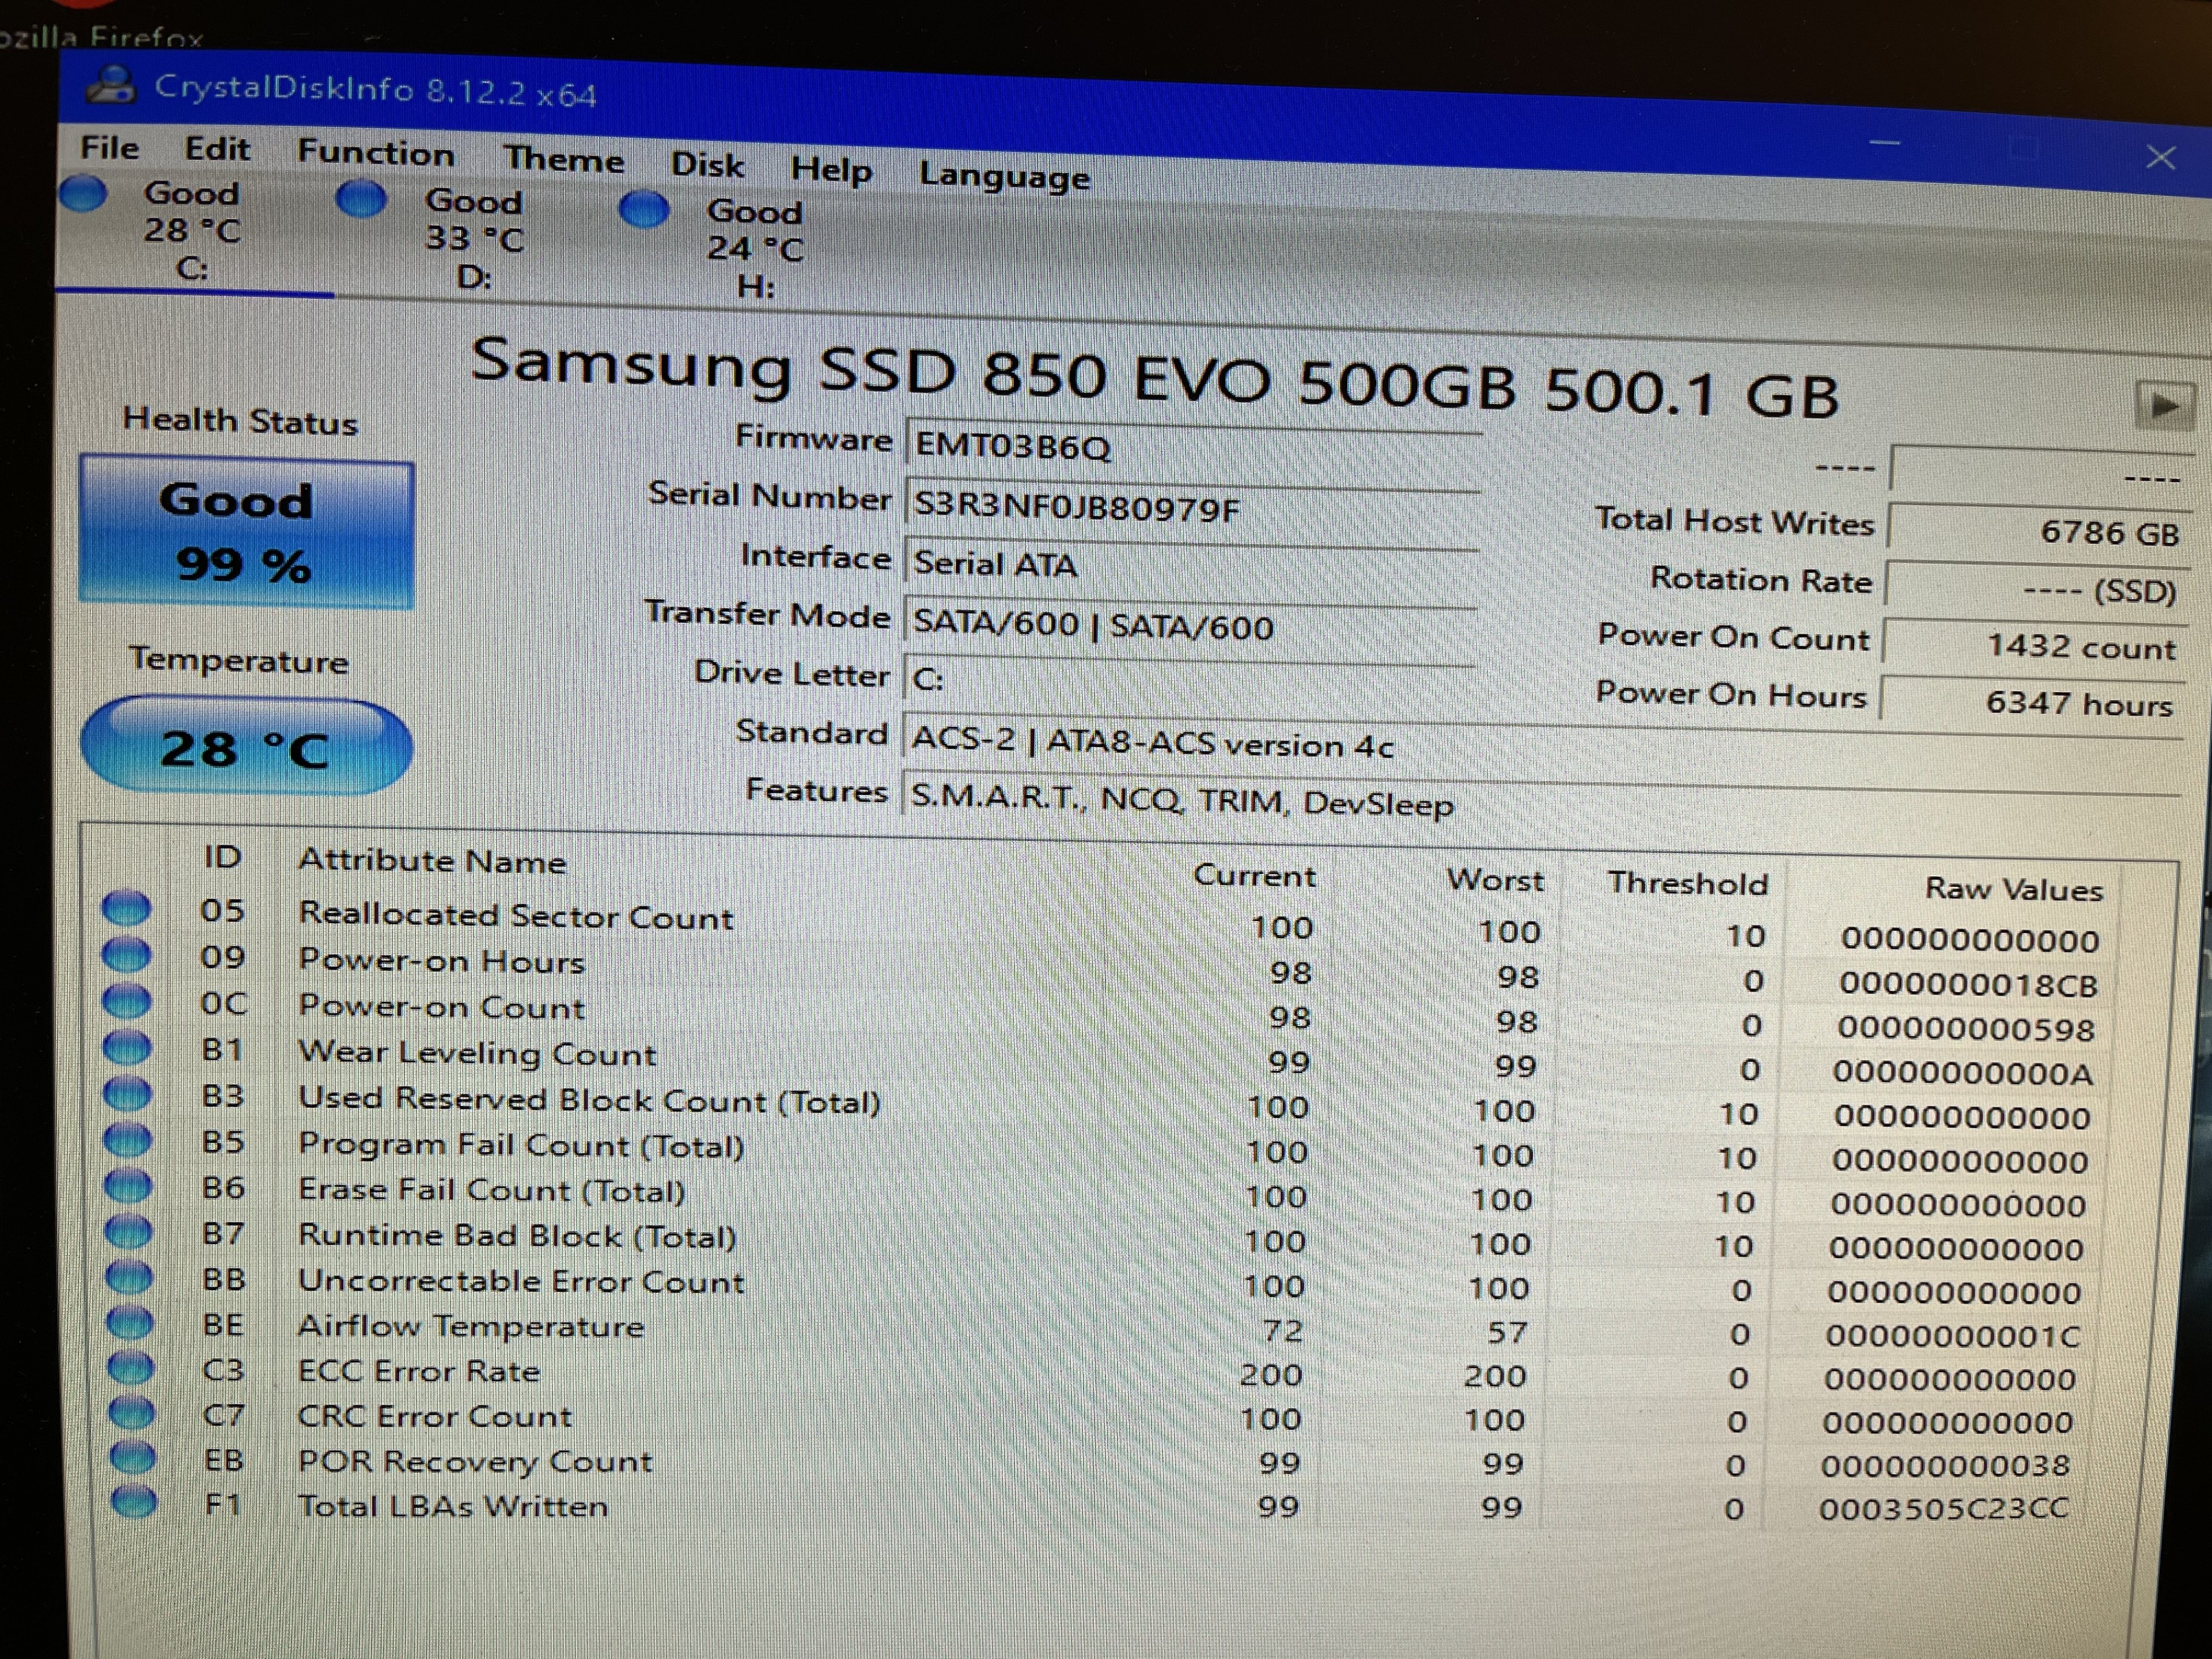Open the File menu
Viewport: 2212px width, 1659px height.
click(x=110, y=148)
